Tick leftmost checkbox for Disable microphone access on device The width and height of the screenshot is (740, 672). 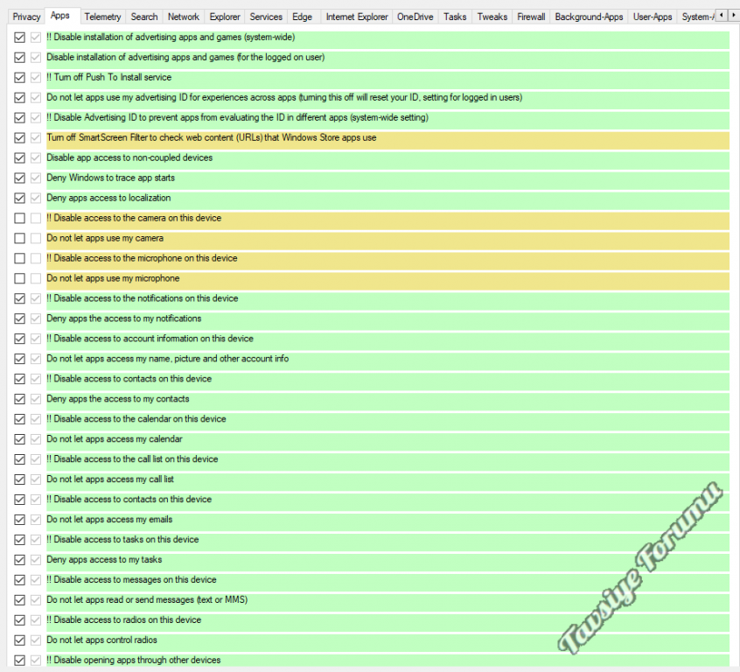pyautogui.click(x=19, y=258)
